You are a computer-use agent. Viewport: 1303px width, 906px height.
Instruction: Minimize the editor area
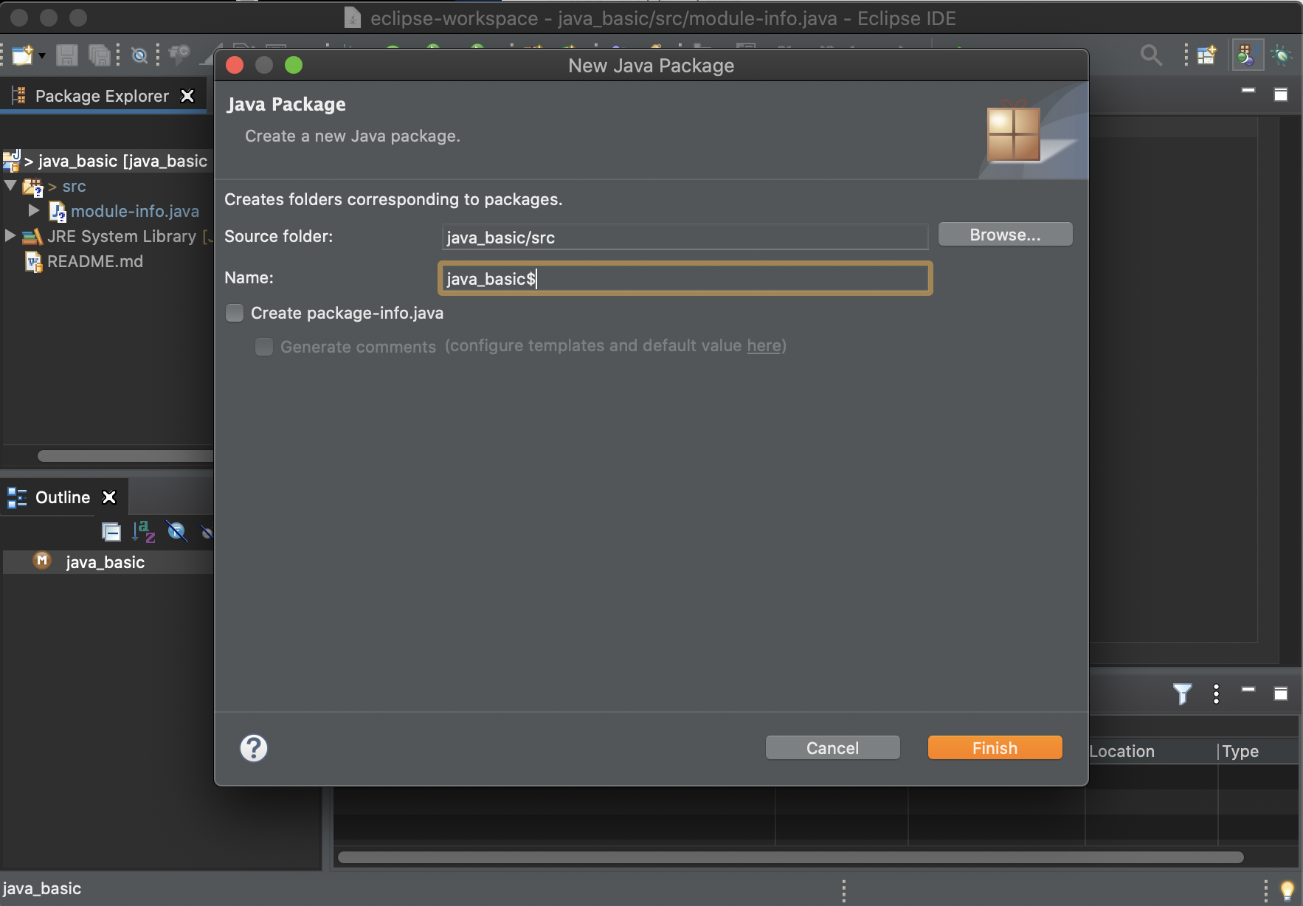(1248, 90)
